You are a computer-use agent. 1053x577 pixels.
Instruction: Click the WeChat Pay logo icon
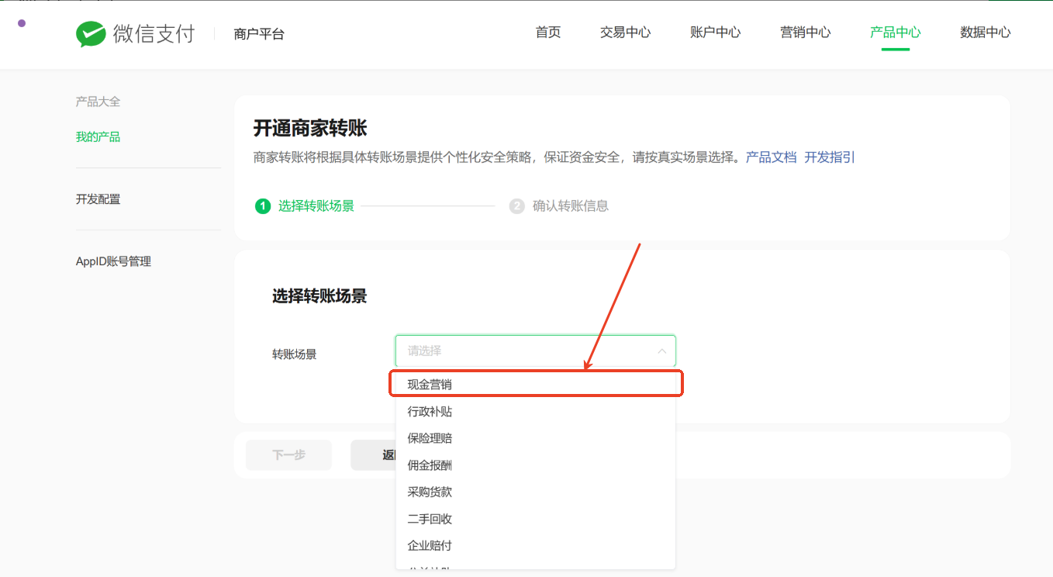pyautogui.click(x=91, y=34)
